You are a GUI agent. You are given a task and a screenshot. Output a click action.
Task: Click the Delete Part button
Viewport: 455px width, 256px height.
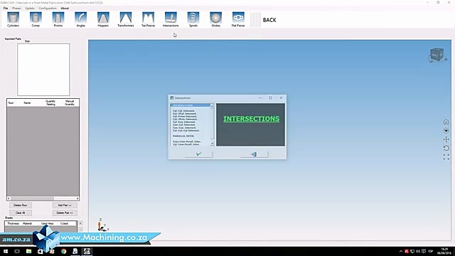pyautogui.click(x=65, y=213)
